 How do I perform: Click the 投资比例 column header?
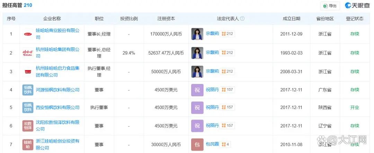(x=129, y=19)
